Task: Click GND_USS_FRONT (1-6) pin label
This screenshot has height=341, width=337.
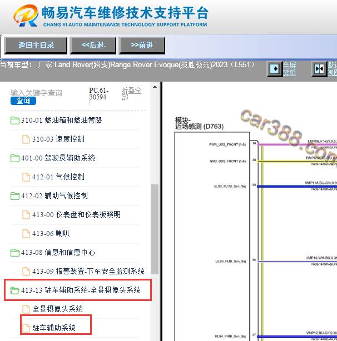Action: coord(227,162)
